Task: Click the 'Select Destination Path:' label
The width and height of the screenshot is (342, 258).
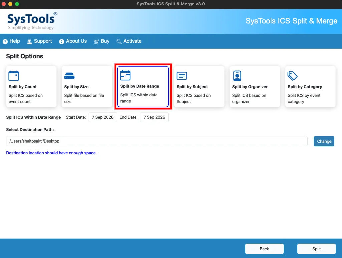Action: (x=30, y=130)
